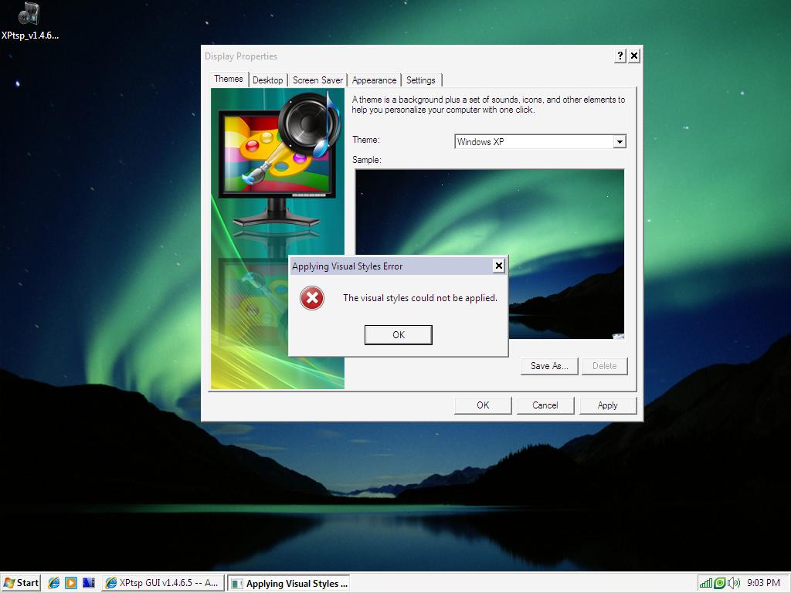Close the Display Properties window

click(x=634, y=56)
